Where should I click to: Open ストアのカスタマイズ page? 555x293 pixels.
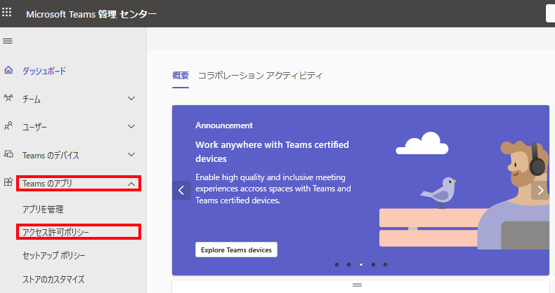(53, 280)
